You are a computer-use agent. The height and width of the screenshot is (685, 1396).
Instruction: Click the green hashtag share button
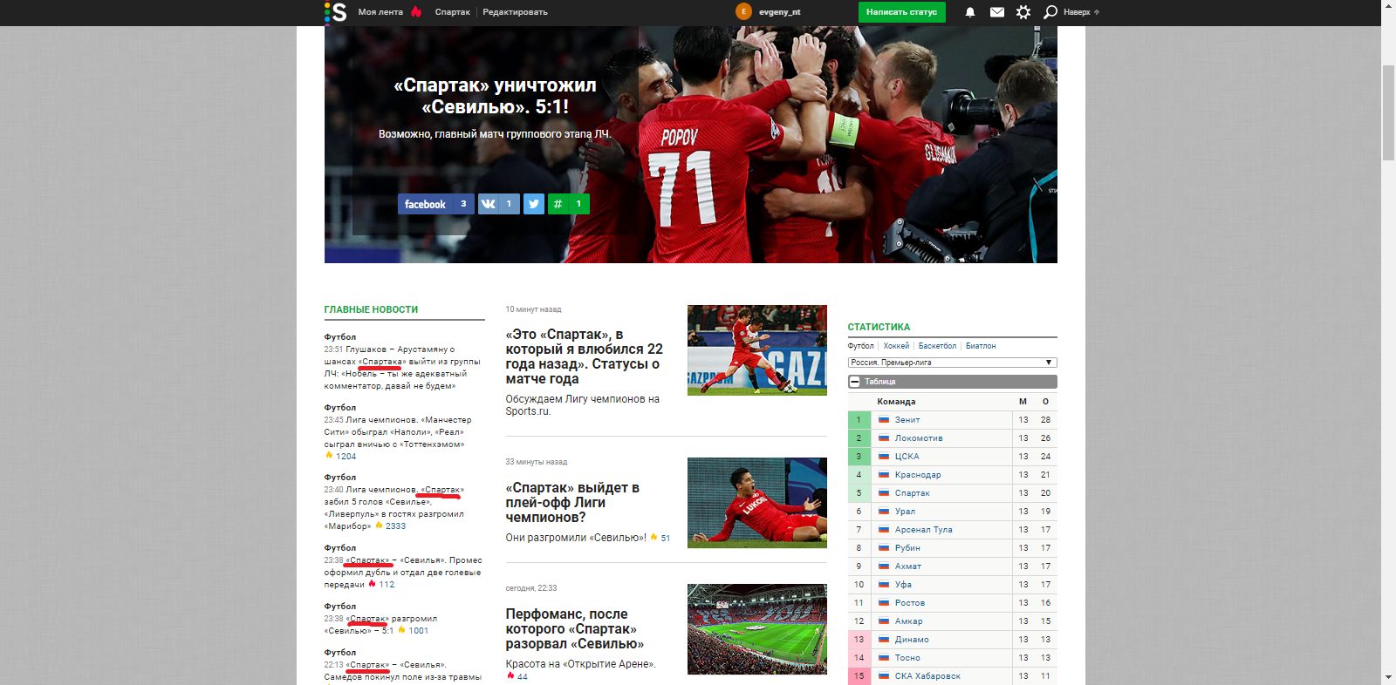569,204
